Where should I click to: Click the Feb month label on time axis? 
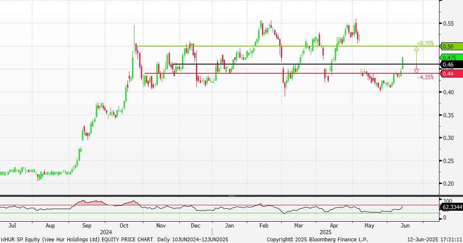click(x=264, y=226)
